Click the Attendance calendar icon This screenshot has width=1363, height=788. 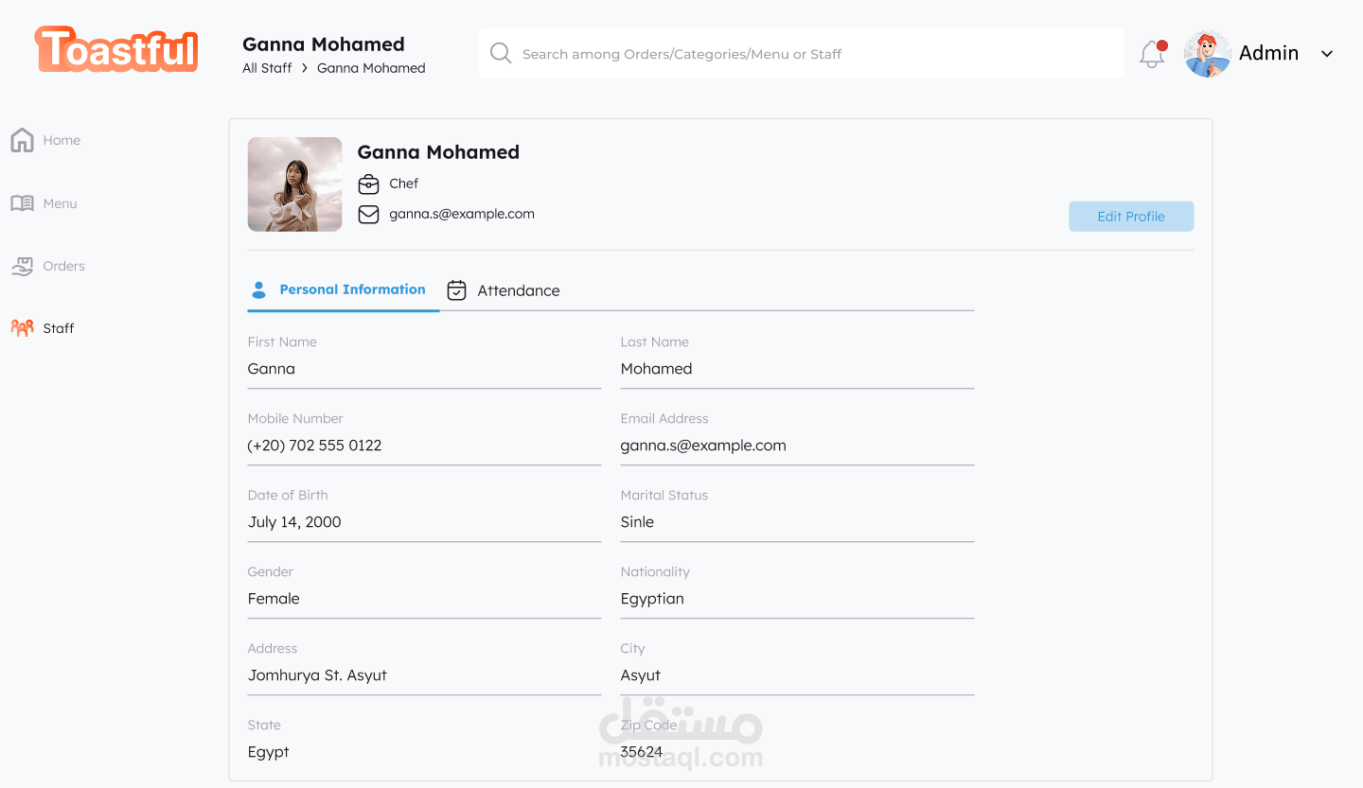(x=456, y=290)
